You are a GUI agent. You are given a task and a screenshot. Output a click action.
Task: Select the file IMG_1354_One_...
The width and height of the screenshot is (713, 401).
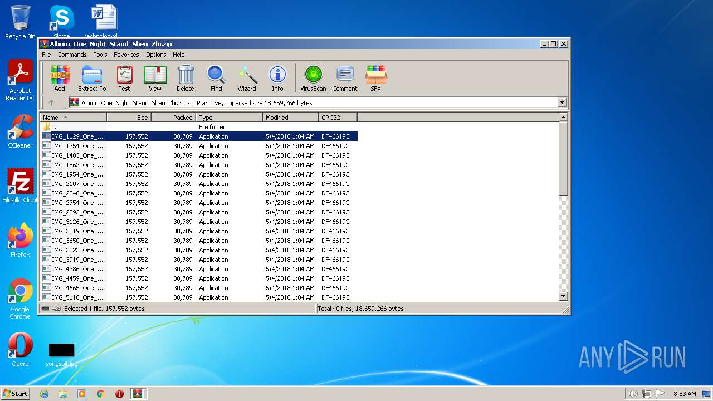click(x=199, y=146)
